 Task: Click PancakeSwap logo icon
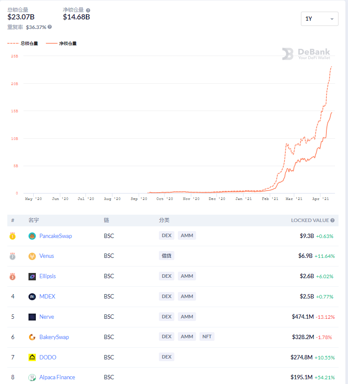(x=32, y=236)
